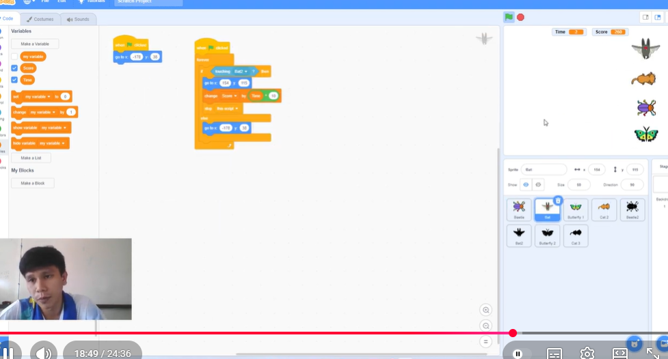Viewport: 668px width, 359px height.
Task: Click the Time variable reporter block
Action: 28,80
